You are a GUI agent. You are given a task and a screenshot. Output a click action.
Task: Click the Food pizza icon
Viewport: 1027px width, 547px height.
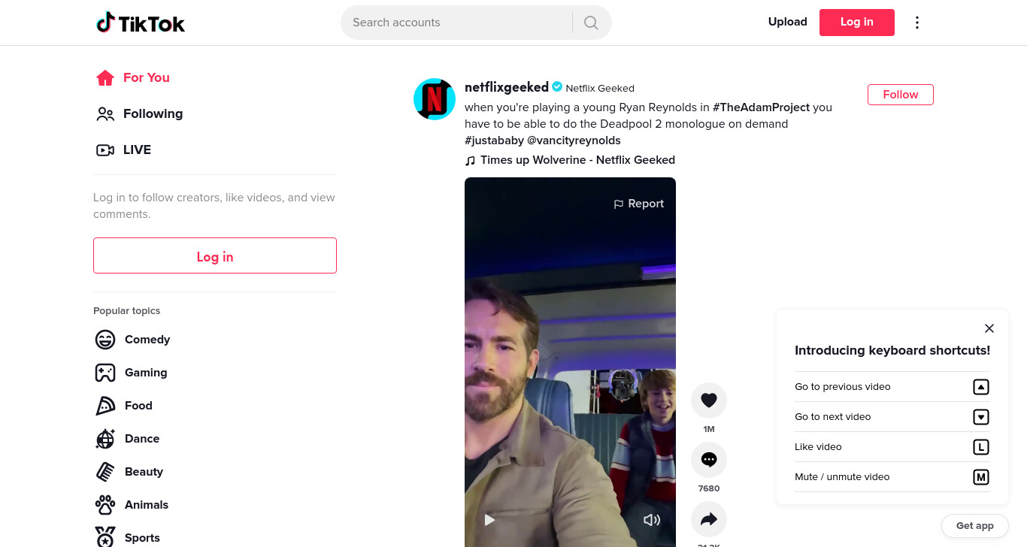105,406
